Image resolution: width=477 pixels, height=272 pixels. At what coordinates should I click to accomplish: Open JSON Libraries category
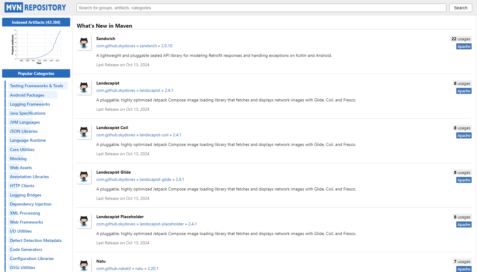click(24, 131)
